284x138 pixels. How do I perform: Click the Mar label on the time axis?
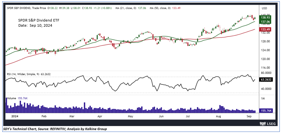[x=72, y=116]
